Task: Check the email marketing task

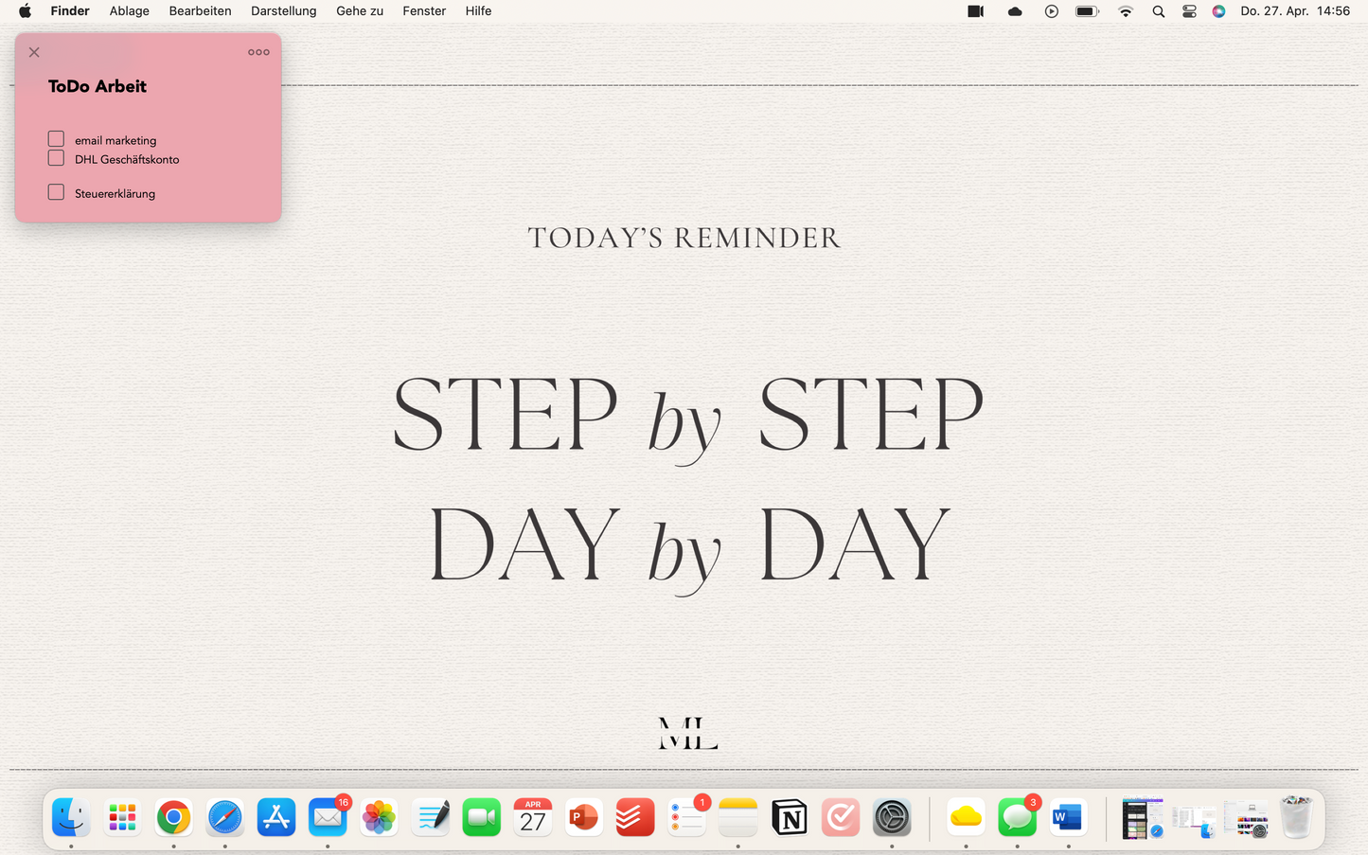Action: pyautogui.click(x=56, y=139)
